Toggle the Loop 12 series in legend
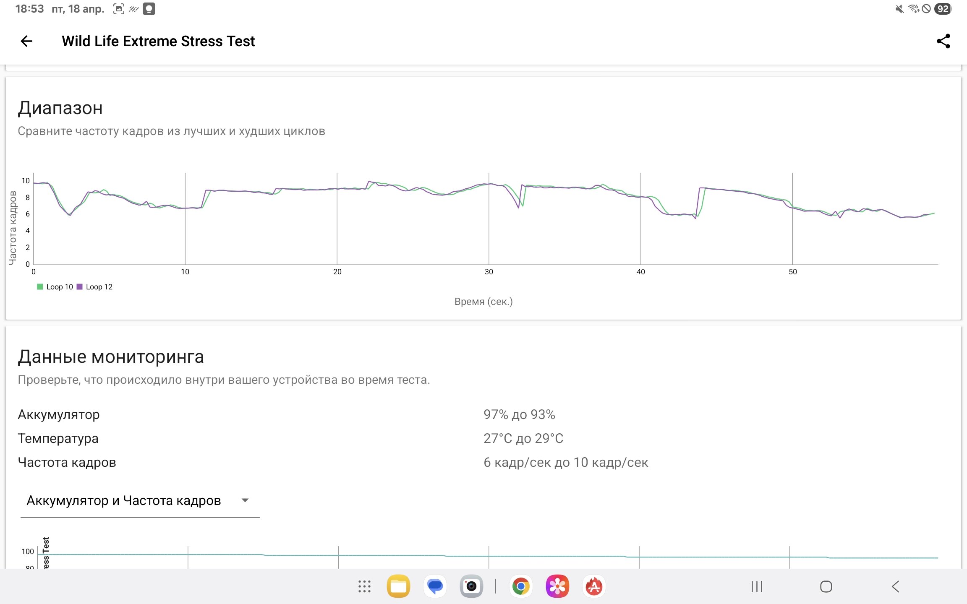The width and height of the screenshot is (967, 604). [95, 287]
